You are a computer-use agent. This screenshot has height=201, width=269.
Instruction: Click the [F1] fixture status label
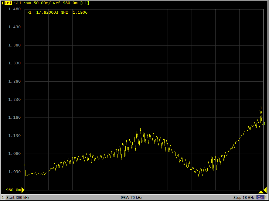click(x=85, y=3)
